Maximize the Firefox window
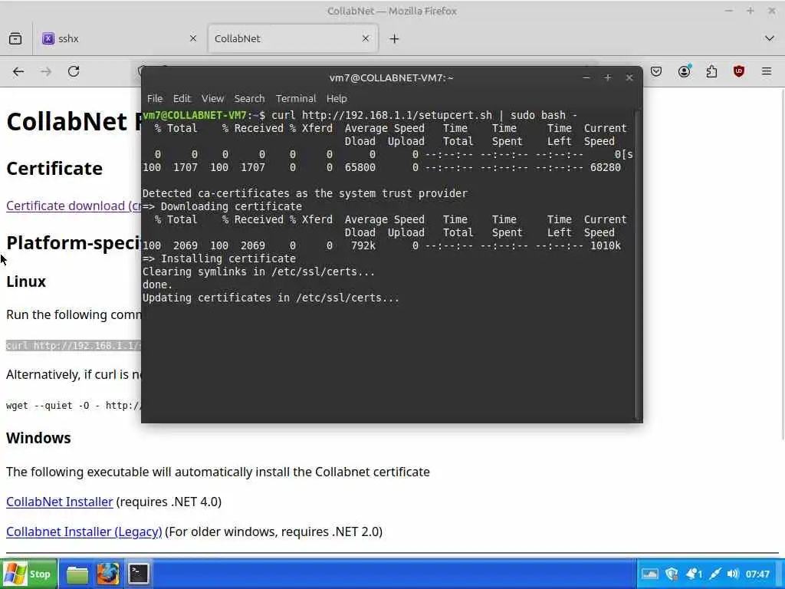The width and height of the screenshot is (785, 589). tap(750, 11)
